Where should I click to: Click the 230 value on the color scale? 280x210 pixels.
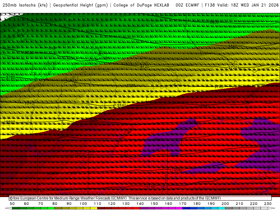(268, 204)
